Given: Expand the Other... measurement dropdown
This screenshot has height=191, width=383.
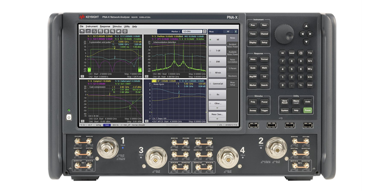Looking at the screenshot, I should pos(217,104).
